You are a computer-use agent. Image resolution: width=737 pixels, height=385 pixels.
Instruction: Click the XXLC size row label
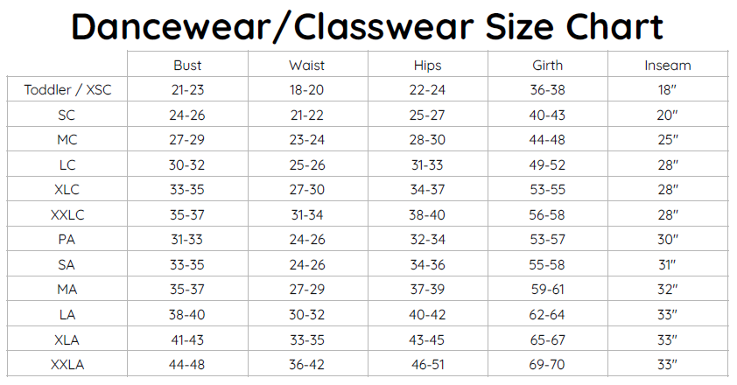click(67, 214)
